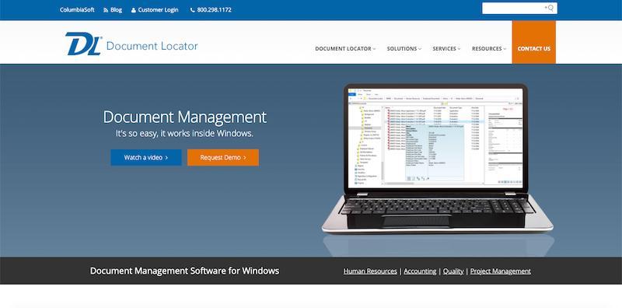
Task: Open the Human Resources link
Action: click(x=370, y=271)
